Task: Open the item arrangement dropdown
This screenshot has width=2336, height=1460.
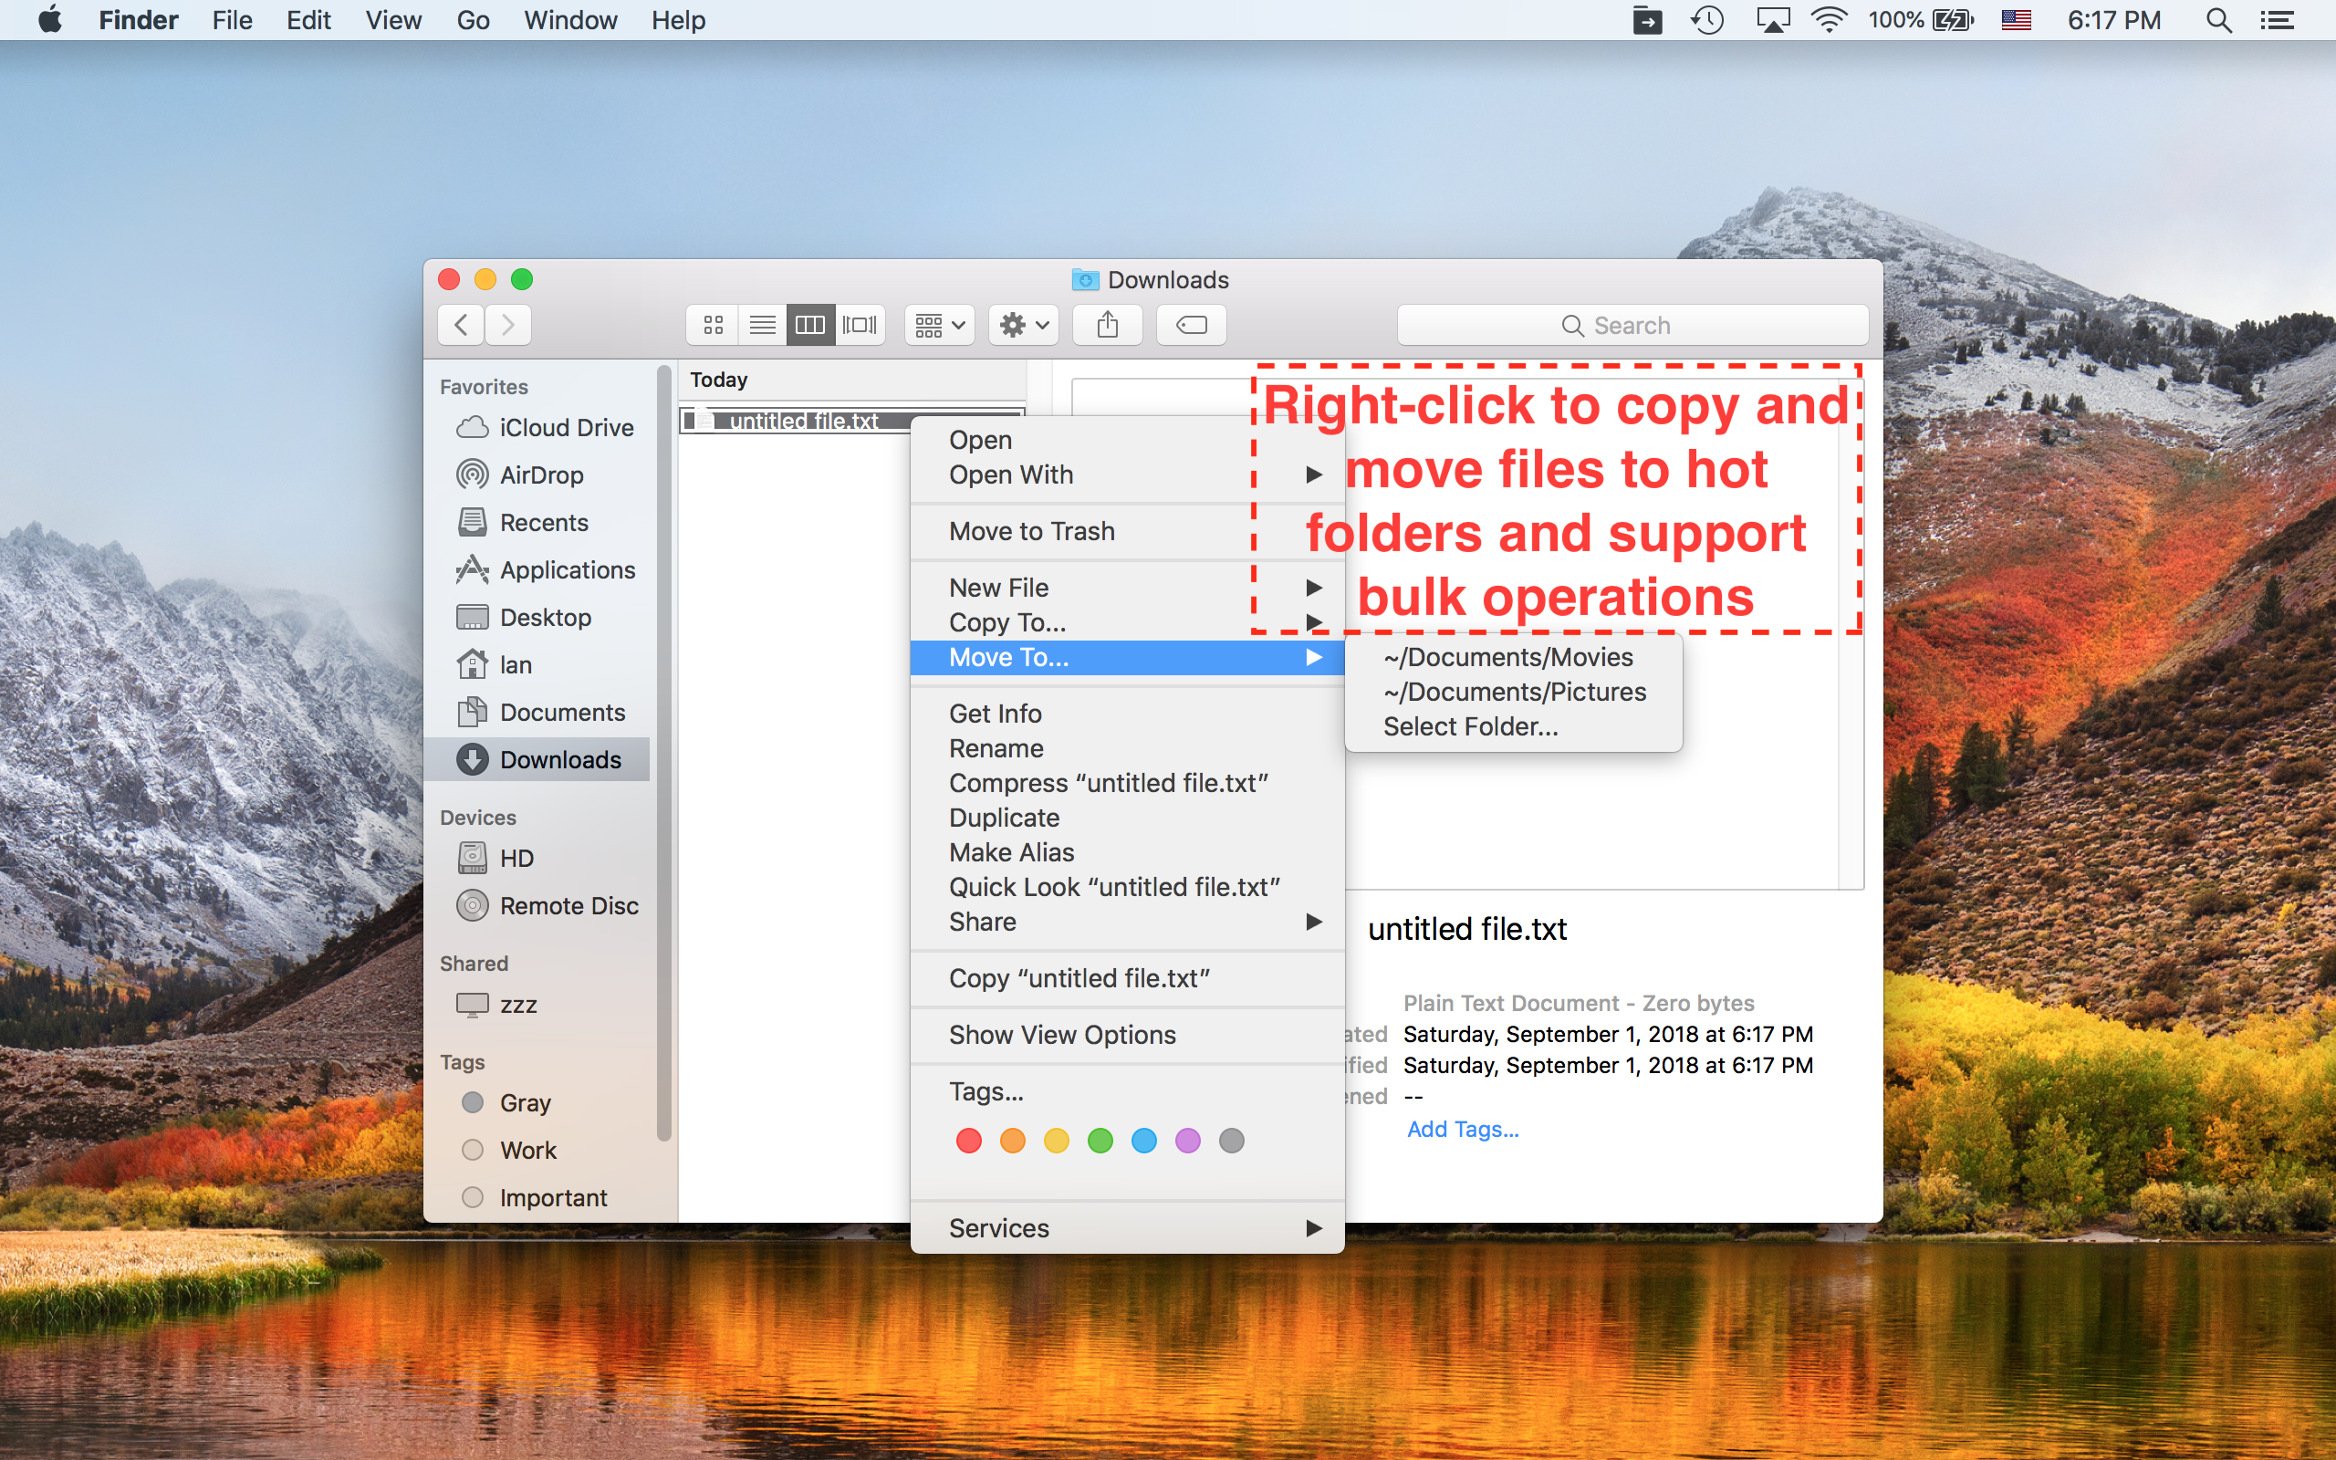Action: click(936, 325)
